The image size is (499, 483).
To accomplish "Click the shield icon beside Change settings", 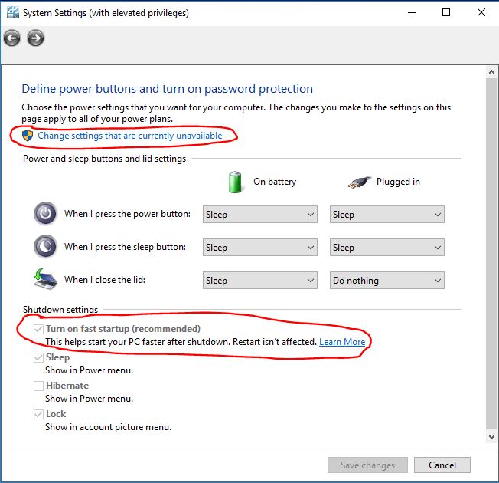I will click(28, 136).
